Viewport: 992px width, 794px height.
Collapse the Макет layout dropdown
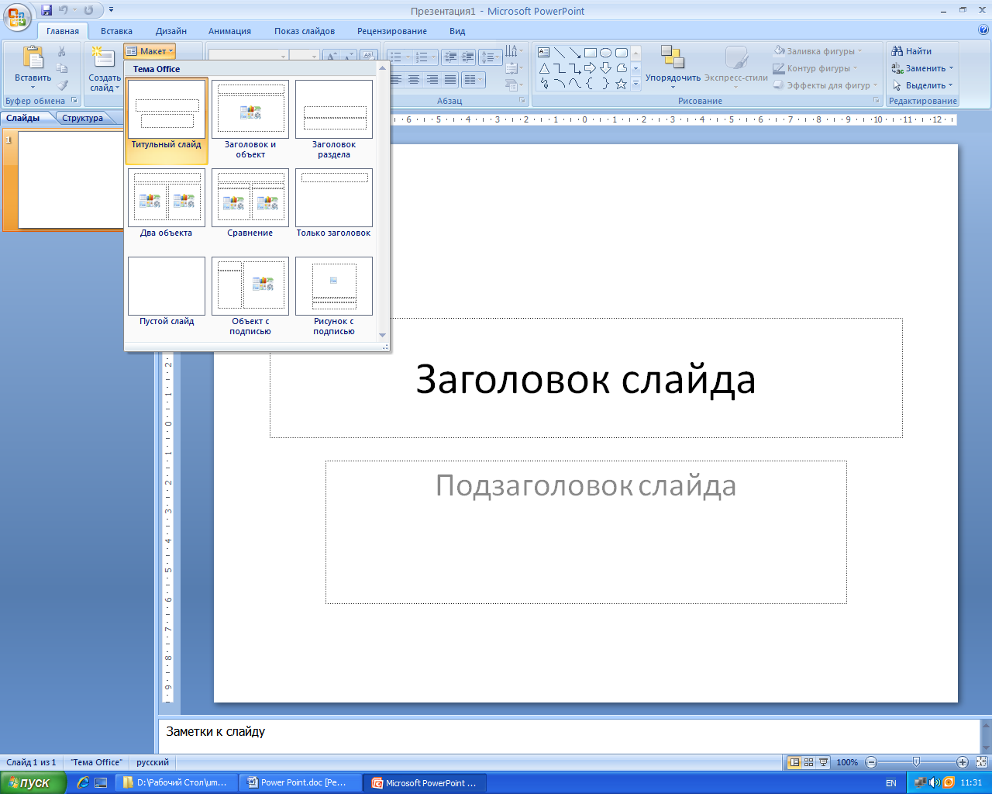150,51
